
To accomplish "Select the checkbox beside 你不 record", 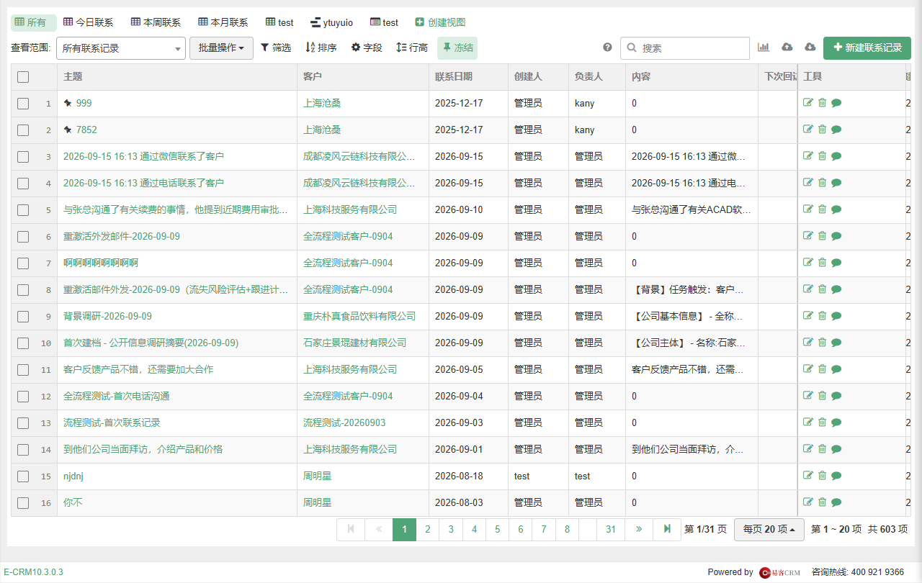I will (x=23, y=503).
